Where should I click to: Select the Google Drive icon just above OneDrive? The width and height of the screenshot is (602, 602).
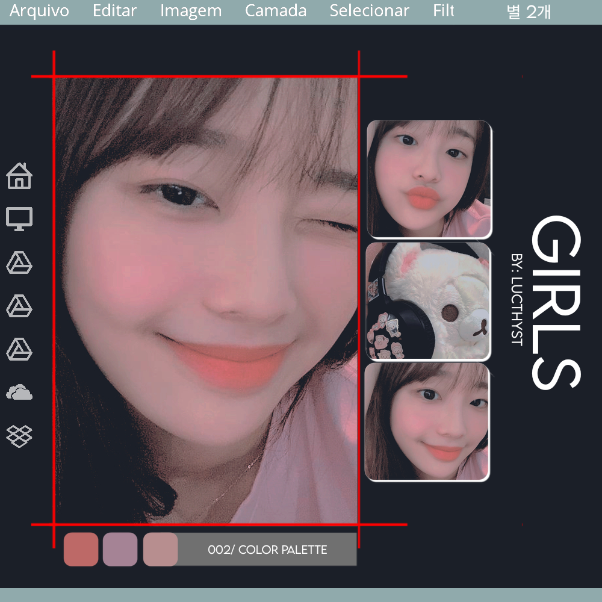19,349
